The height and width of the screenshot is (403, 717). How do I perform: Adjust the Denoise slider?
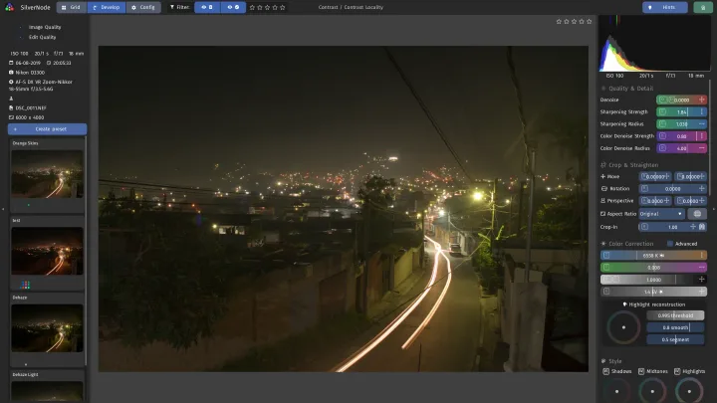(x=681, y=100)
